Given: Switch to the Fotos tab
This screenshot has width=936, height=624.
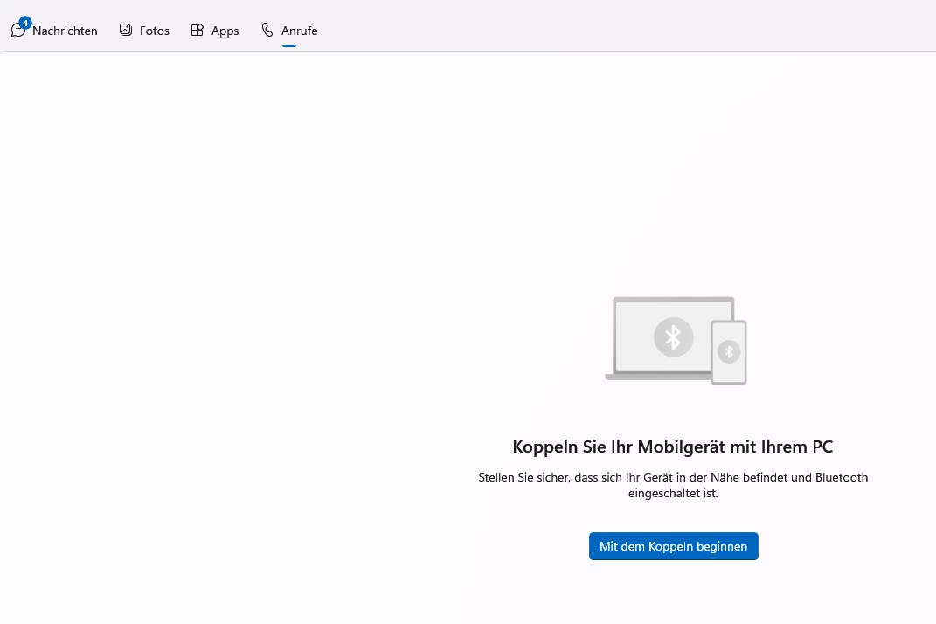Looking at the screenshot, I should click(144, 31).
